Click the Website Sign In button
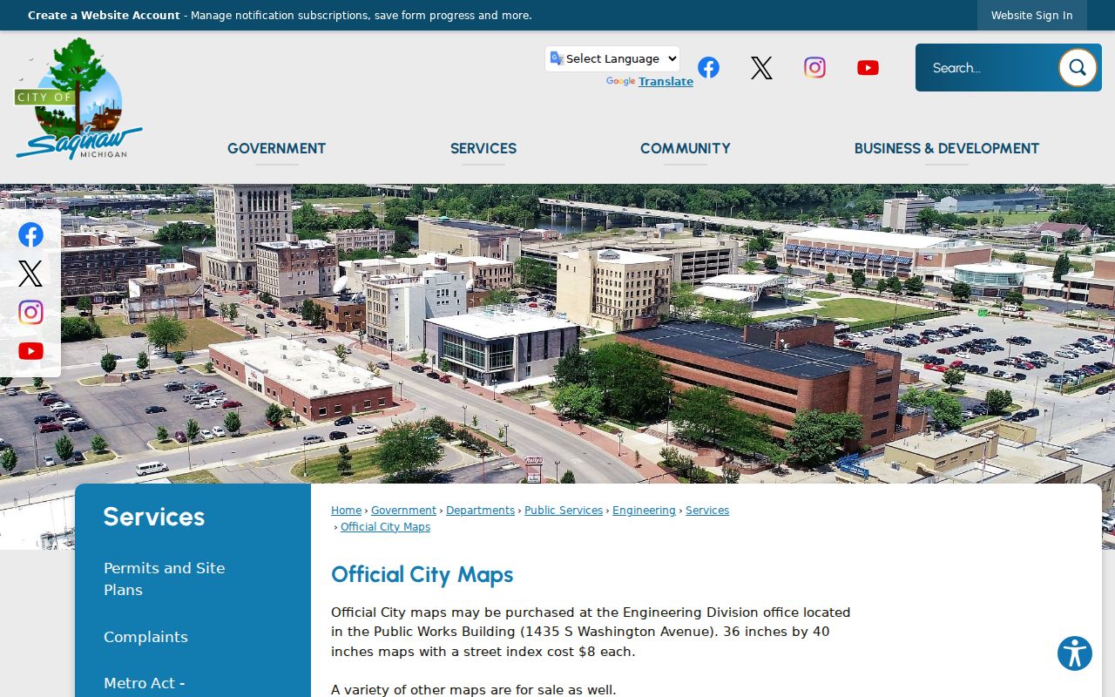 click(x=1031, y=16)
